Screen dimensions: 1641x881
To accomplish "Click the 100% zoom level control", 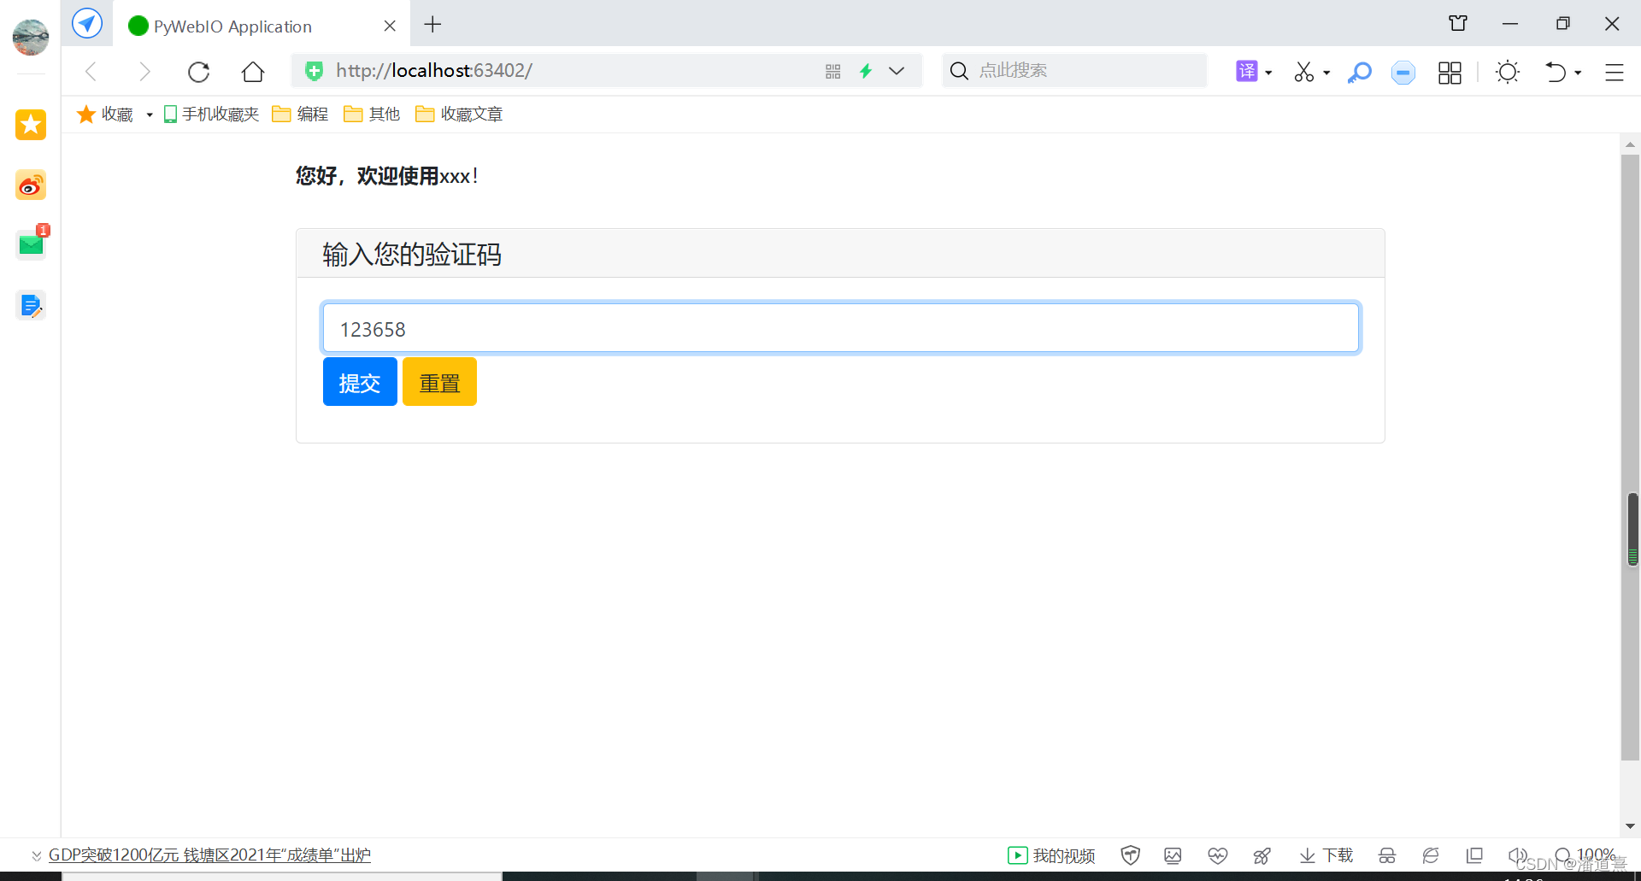I will (1585, 855).
